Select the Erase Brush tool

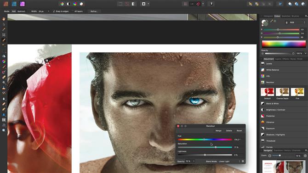pyautogui.click(x=4, y=77)
